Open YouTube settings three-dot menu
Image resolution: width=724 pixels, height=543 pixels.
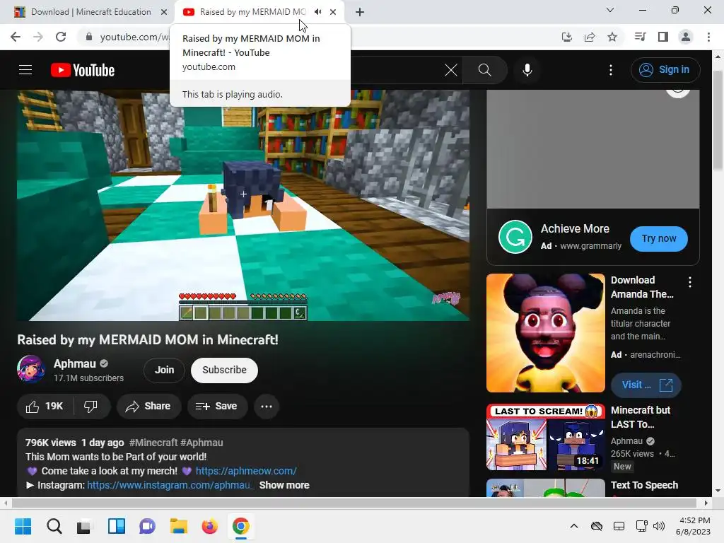pyautogui.click(x=610, y=70)
